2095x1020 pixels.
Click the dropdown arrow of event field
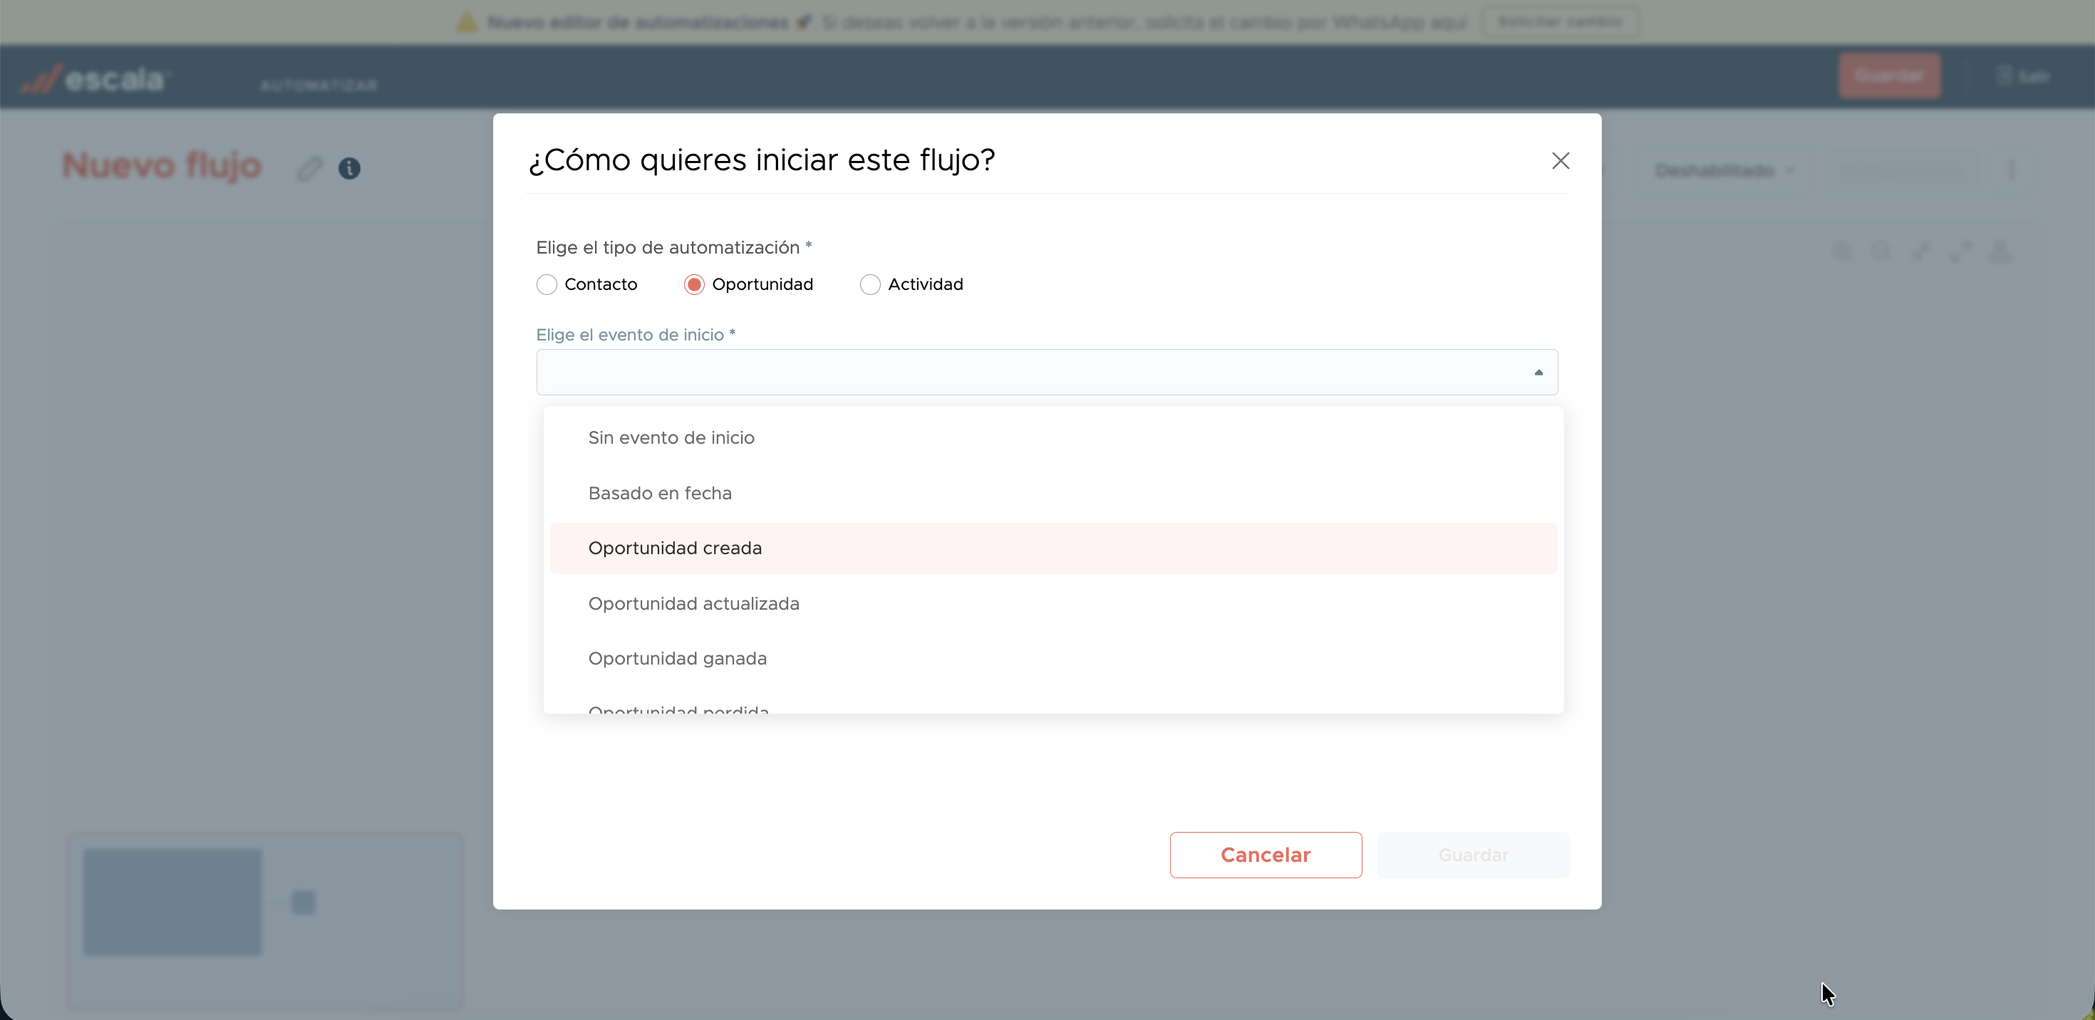(1538, 373)
